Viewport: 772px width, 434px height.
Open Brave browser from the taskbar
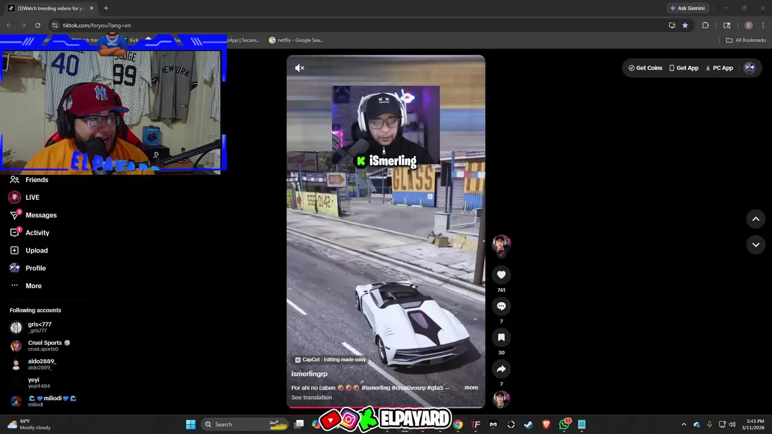[x=546, y=424]
